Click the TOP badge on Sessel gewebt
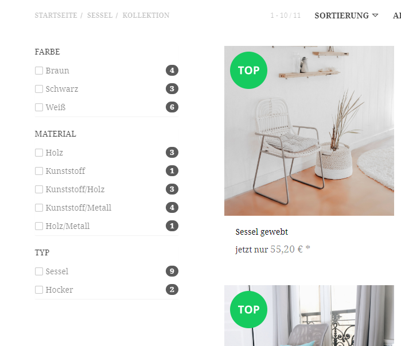 tap(248, 71)
